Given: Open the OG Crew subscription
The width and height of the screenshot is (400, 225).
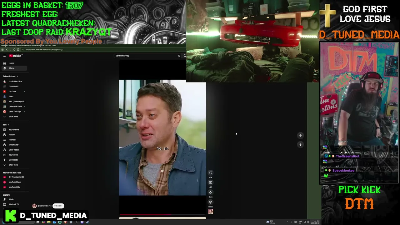Looking at the screenshot, I should (14, 91).
